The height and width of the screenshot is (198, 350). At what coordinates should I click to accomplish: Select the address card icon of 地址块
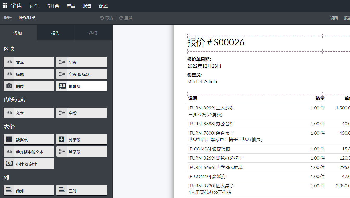(62, 86)
